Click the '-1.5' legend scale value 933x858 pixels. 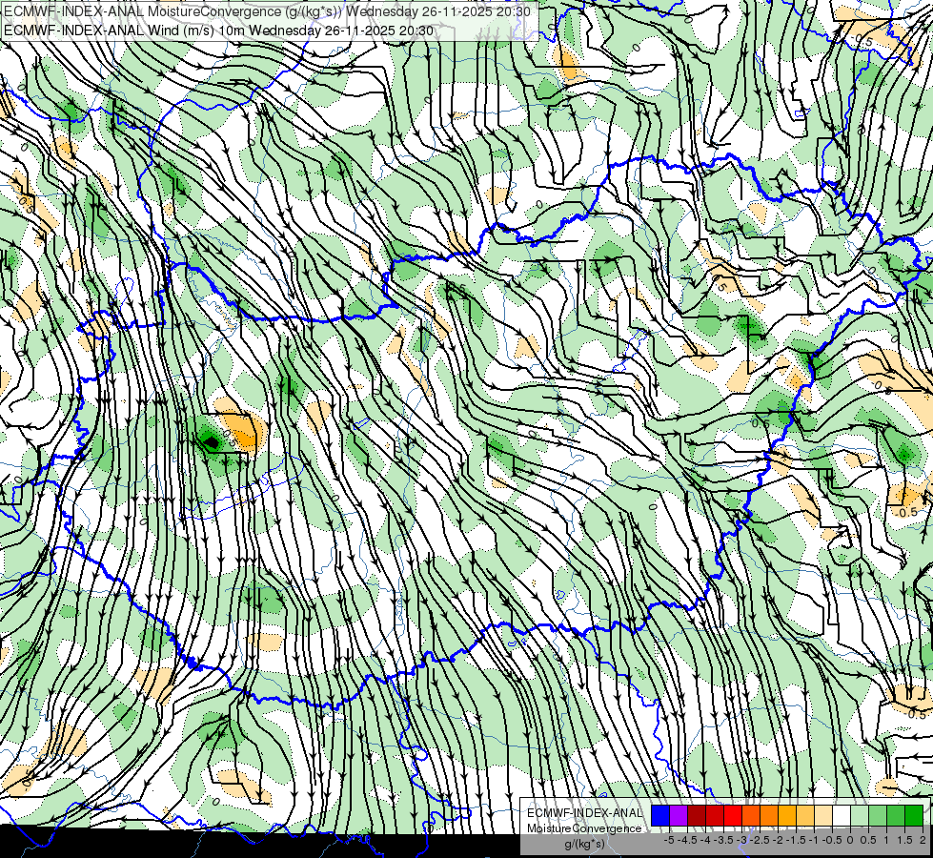point(797,840)
